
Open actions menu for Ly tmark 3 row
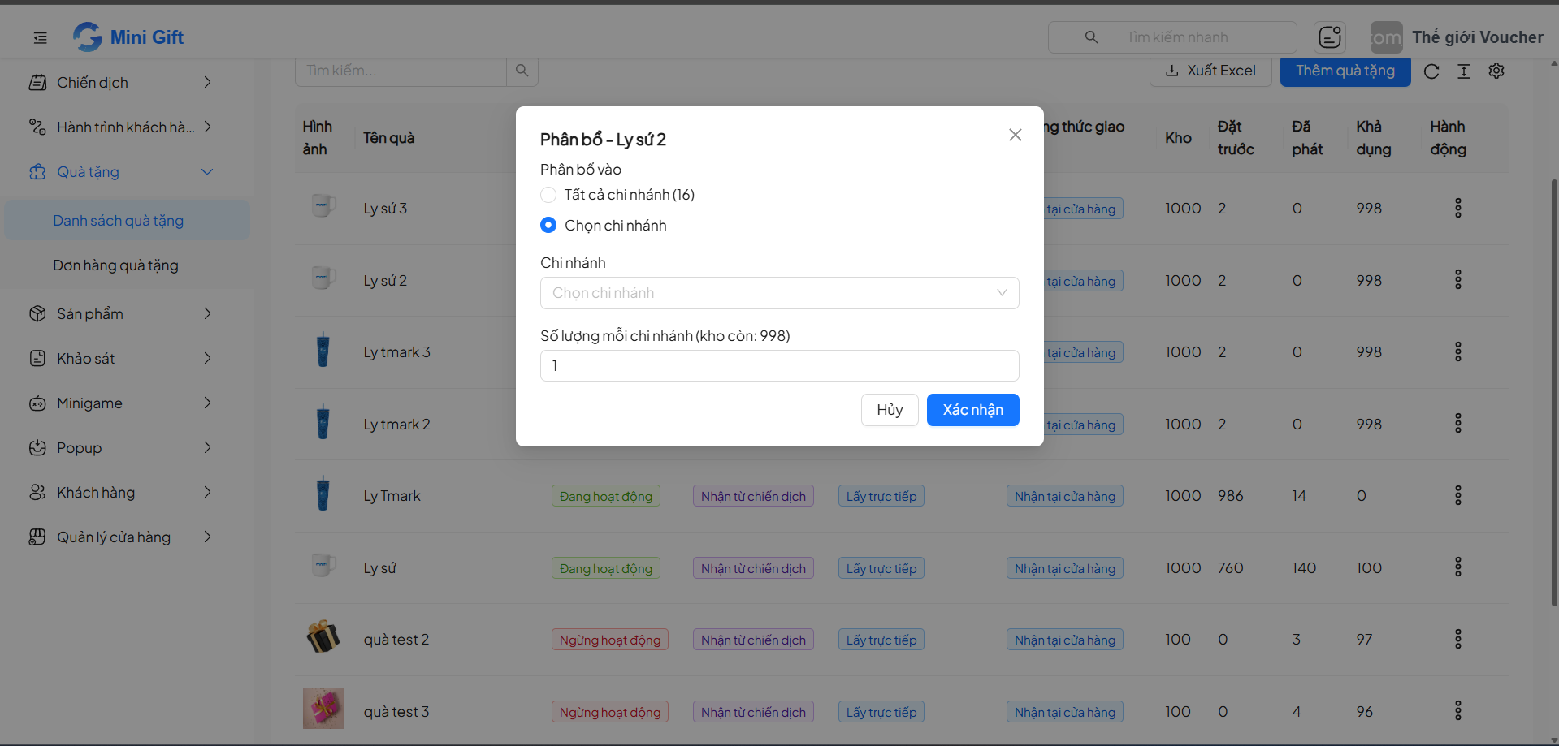(x=1458, y=351)
